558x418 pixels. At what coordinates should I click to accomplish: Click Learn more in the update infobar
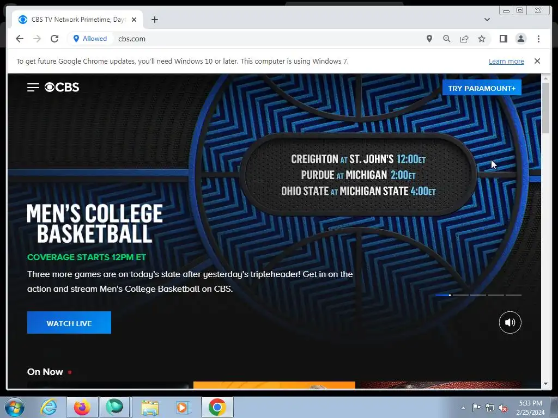pos(506,61)
